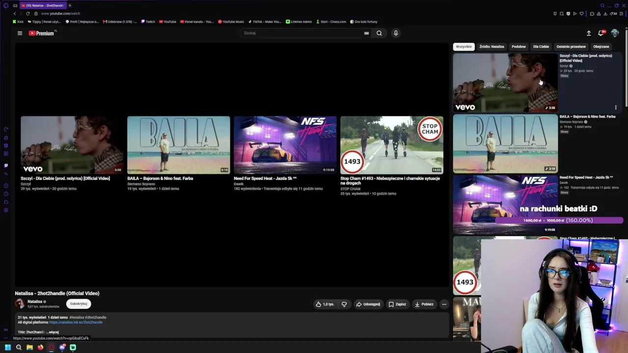This screenshot has height=353, width=628.
Task: Like the Natalisa video
Action: point(325,304)
